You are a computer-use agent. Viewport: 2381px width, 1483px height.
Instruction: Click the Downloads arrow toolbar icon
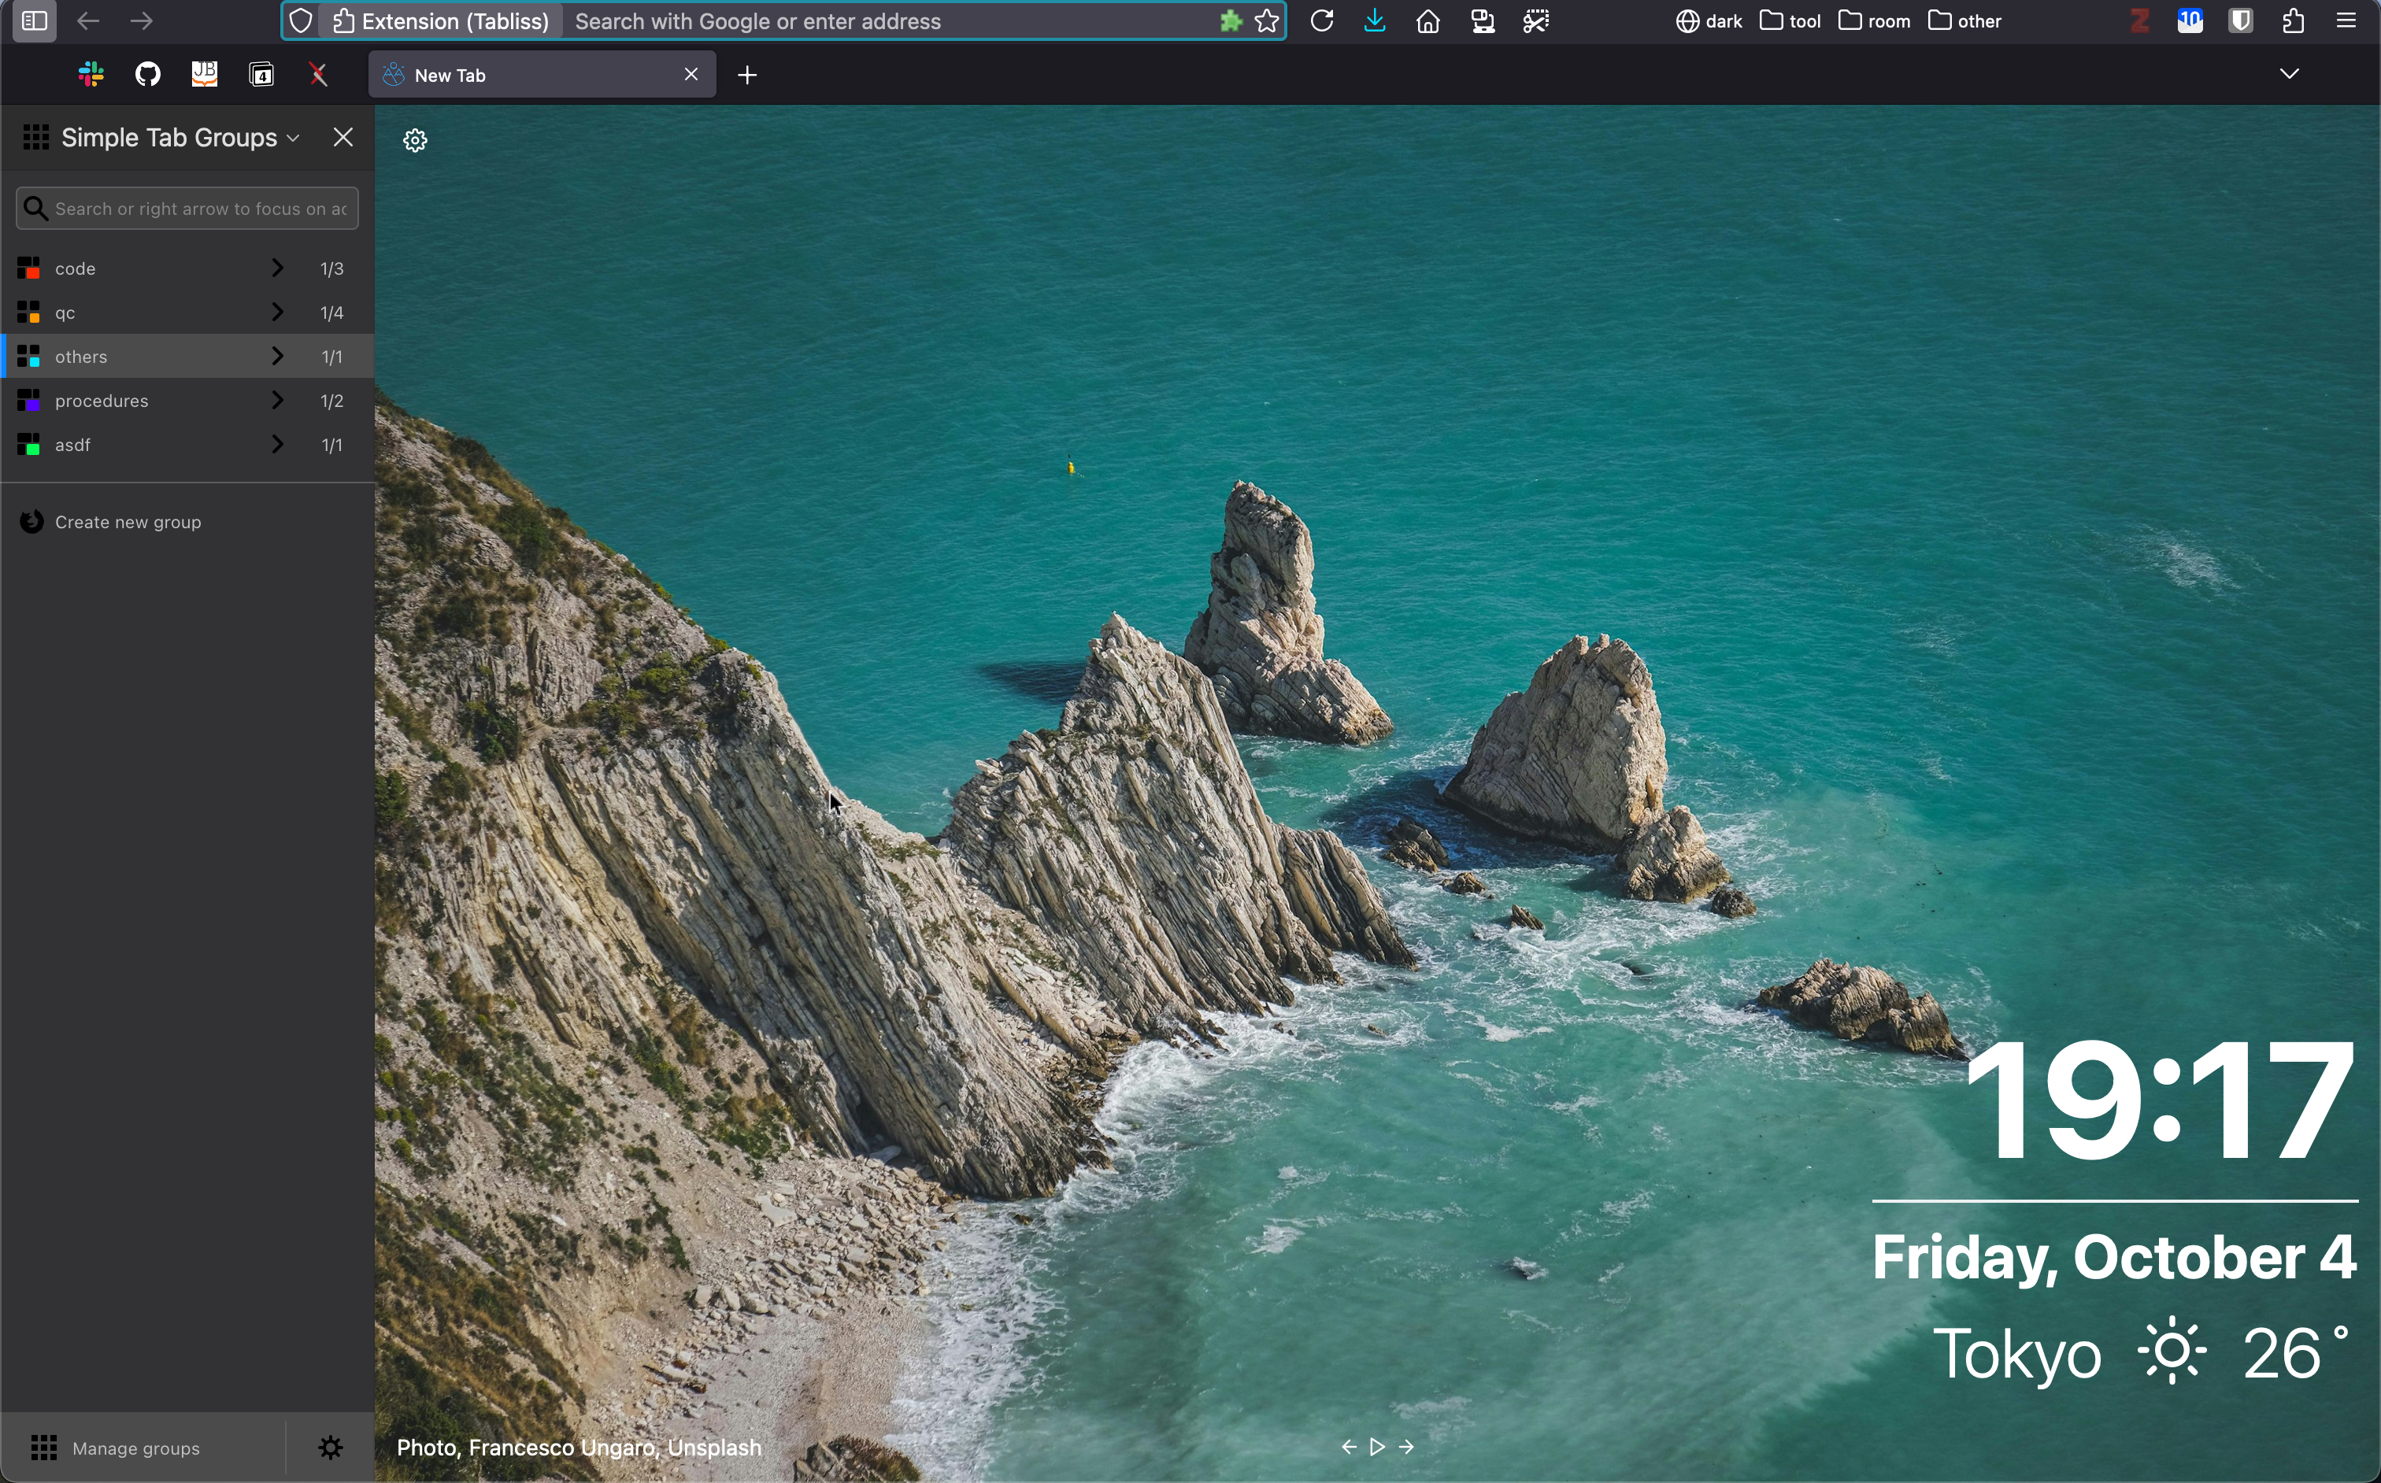tap(1375, 20)
